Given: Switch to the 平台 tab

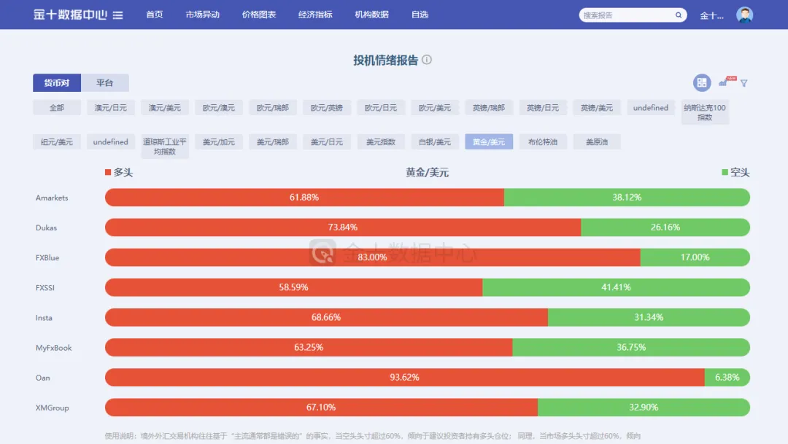Looking at the screenshot, I should 105,83.
